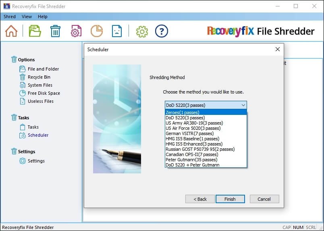The width and height of the screenshot is (324, 231).
Task: Open the File and Folder shred toolbar icon
Action: coord(35,31)
